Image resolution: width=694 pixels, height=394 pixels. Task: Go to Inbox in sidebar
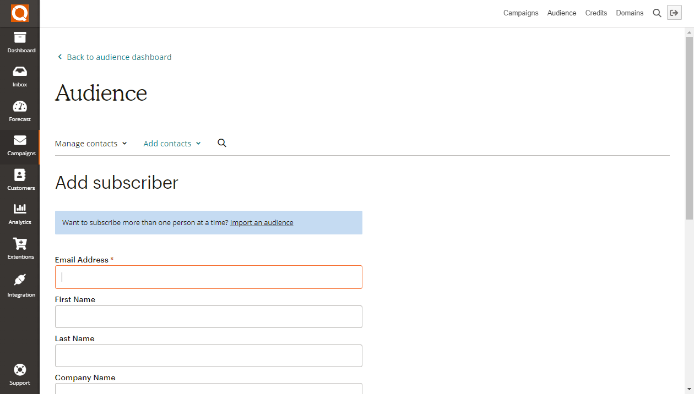click(x=20, y=73)
